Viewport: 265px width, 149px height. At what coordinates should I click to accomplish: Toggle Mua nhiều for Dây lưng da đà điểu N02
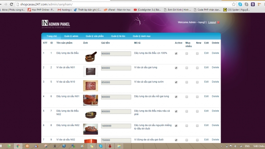click(187, 111)
